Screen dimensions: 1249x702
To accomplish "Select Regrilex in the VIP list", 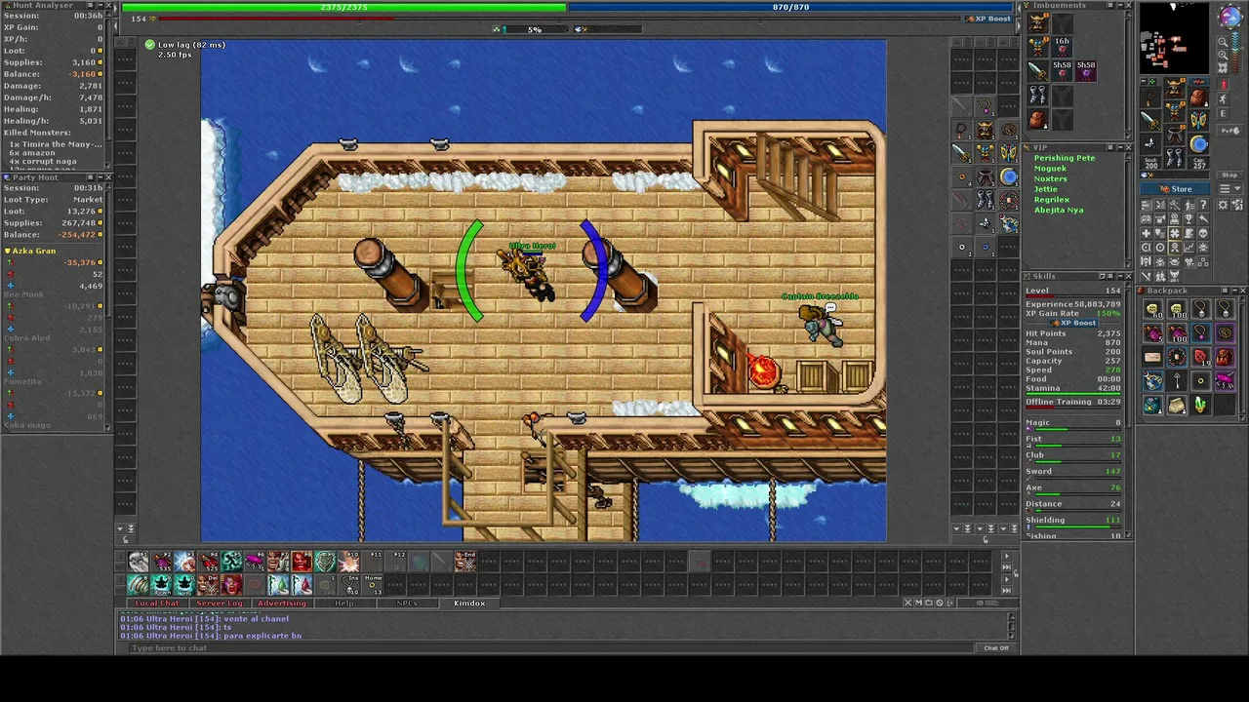I will pyautogui.click(x=1052, y=200).
